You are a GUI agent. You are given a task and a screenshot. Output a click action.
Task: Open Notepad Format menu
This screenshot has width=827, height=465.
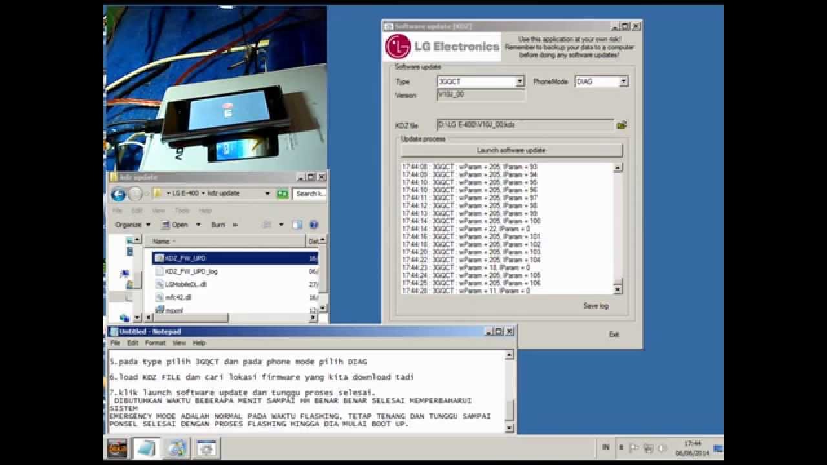coord(155,343)
